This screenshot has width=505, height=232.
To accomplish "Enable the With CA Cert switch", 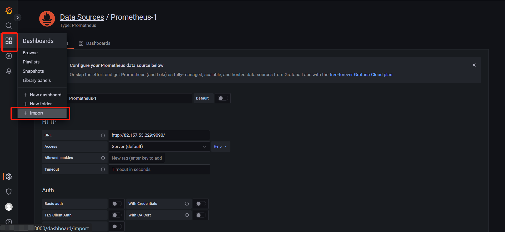I will 201,215.
